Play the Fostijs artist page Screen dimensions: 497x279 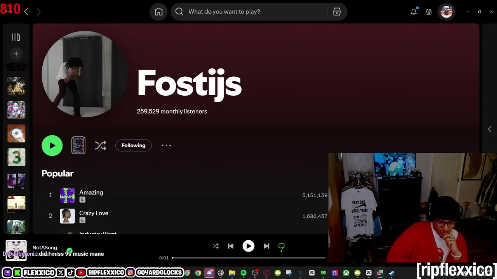click(x=52, y=146)
